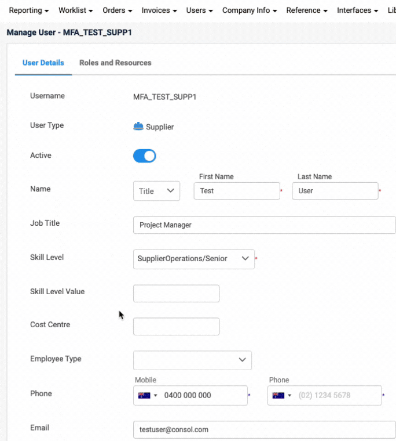
Task: Click the Cost Centre field
Action: click(x=176, y=327)
